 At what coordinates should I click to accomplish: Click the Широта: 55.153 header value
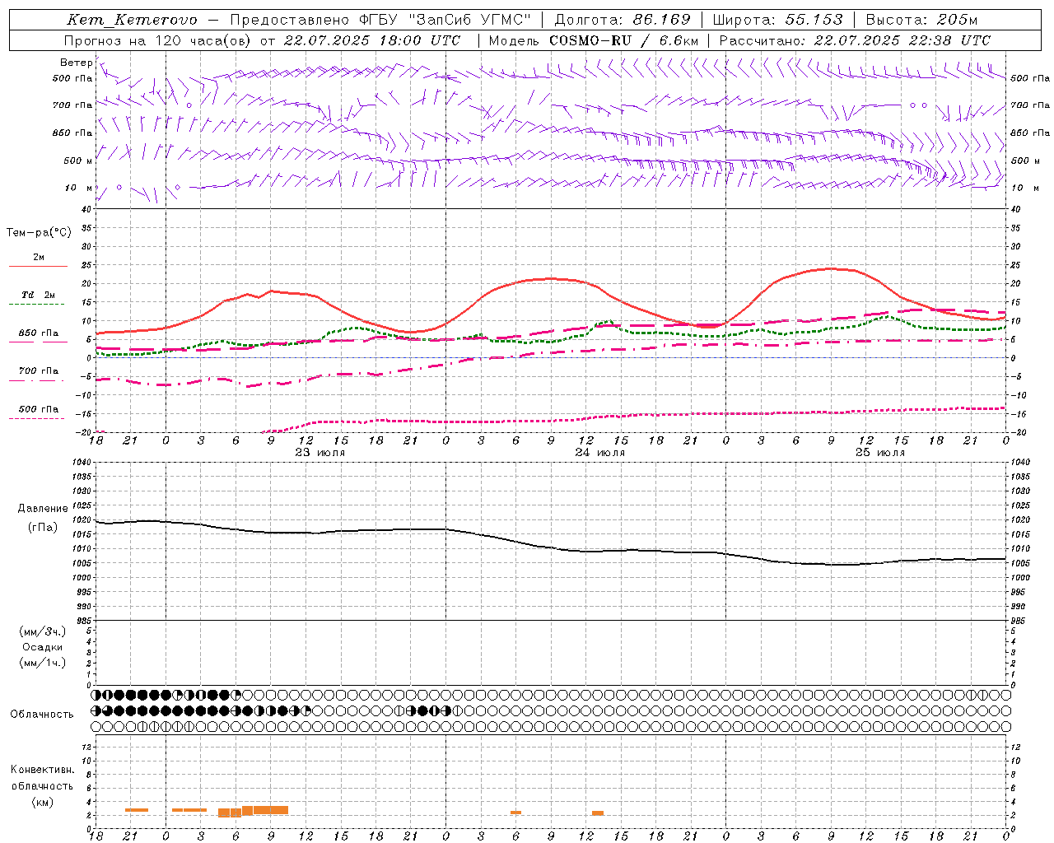pos(778,20)
